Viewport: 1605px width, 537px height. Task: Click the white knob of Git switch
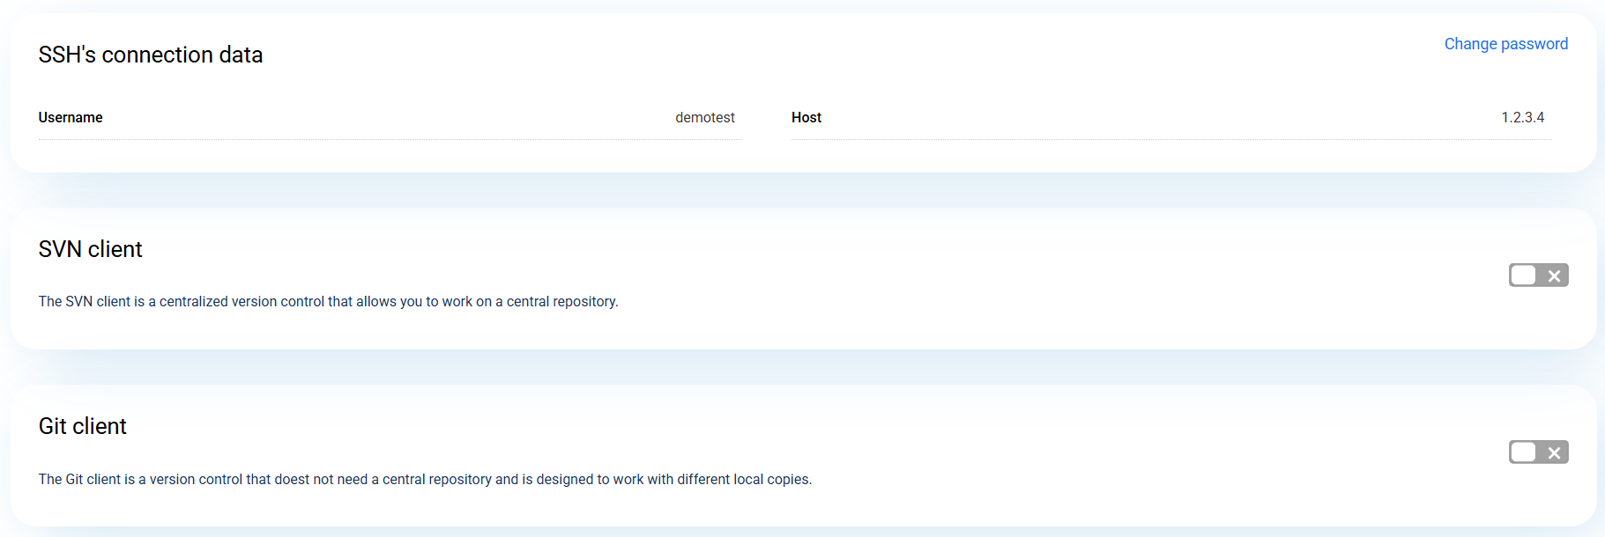(1523, 452)
